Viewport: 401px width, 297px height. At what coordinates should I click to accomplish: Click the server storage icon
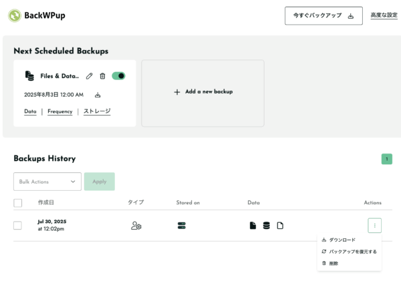[181, 226]
